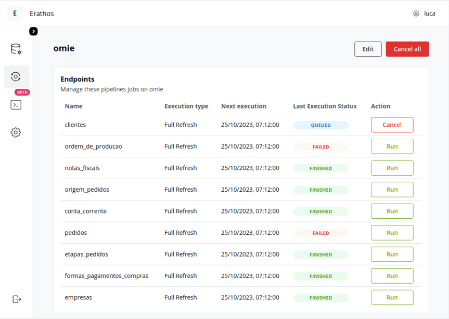The image size is (449, 319).
Task: Click the next execution date for empresas
Action: [x=250, y=297]
